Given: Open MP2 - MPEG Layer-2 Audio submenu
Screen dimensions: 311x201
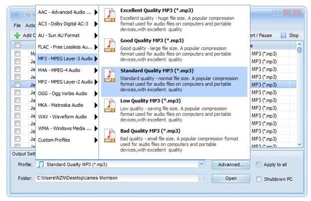Looking at the screenshot, I should tap(68, 82).
